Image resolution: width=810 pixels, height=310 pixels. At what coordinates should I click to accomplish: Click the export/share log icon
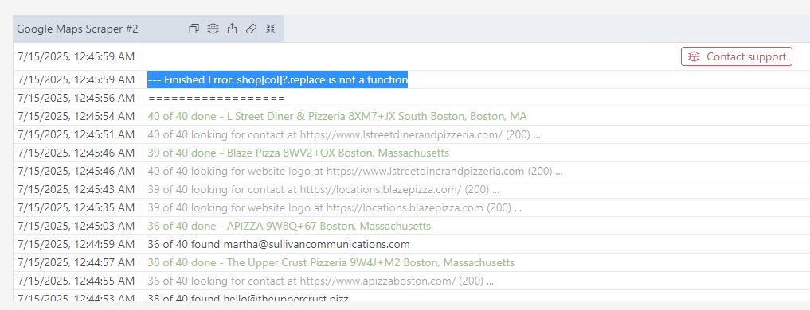(x=233, y=29)
